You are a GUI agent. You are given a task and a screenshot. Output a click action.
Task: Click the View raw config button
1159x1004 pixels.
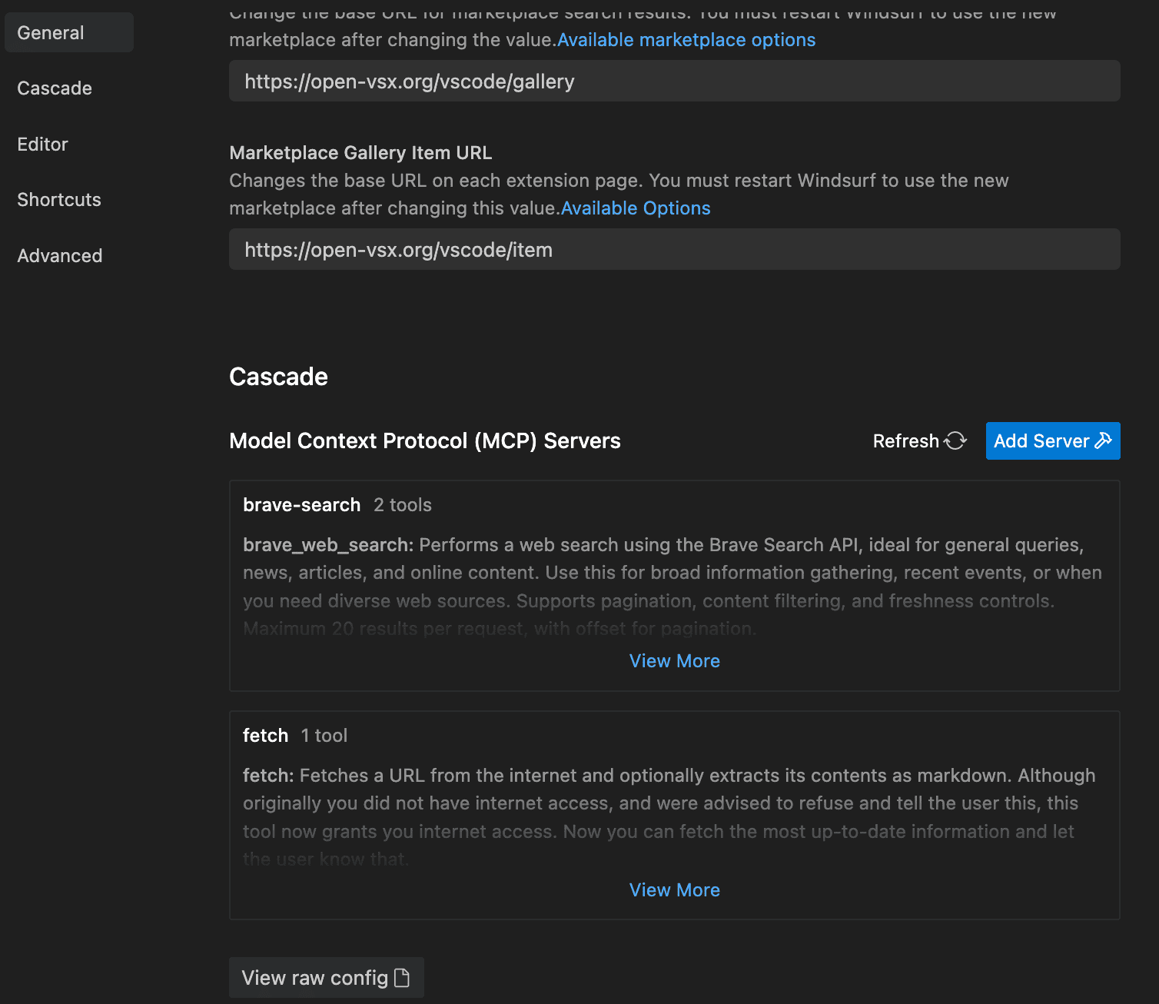tap(327, 977)
